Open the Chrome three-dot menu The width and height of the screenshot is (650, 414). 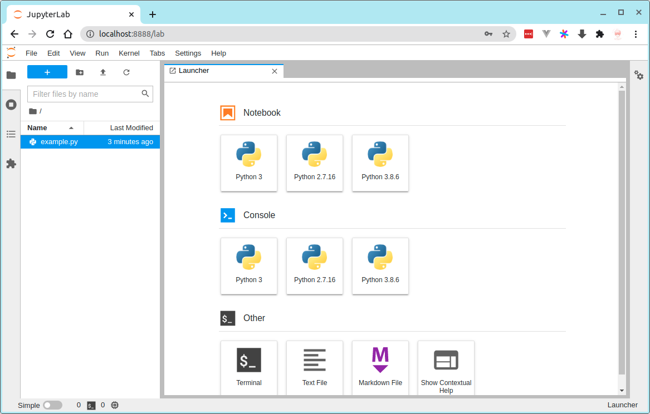click(636, 34)
